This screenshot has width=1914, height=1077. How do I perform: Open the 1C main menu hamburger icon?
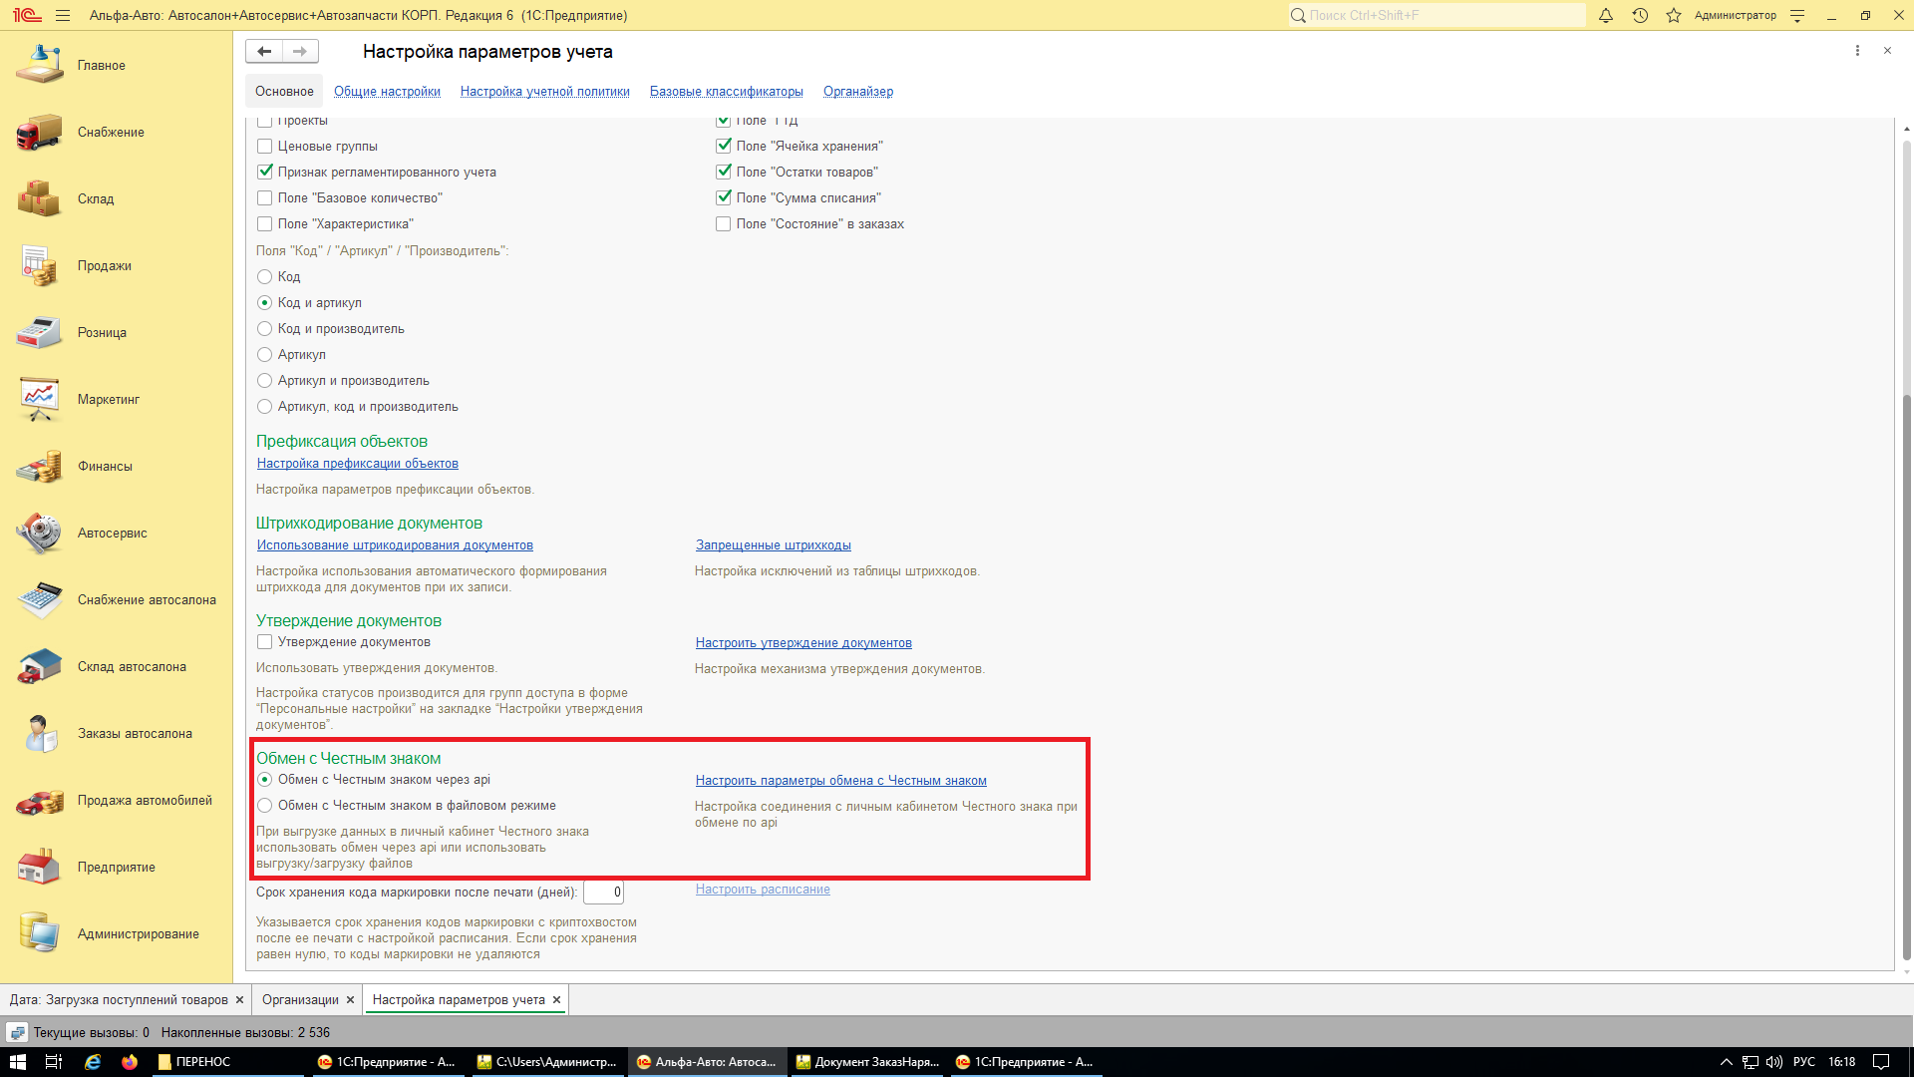63,15
